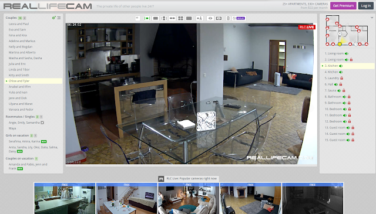Select Adeline and Markus in the list

click(x=22, y=41)
